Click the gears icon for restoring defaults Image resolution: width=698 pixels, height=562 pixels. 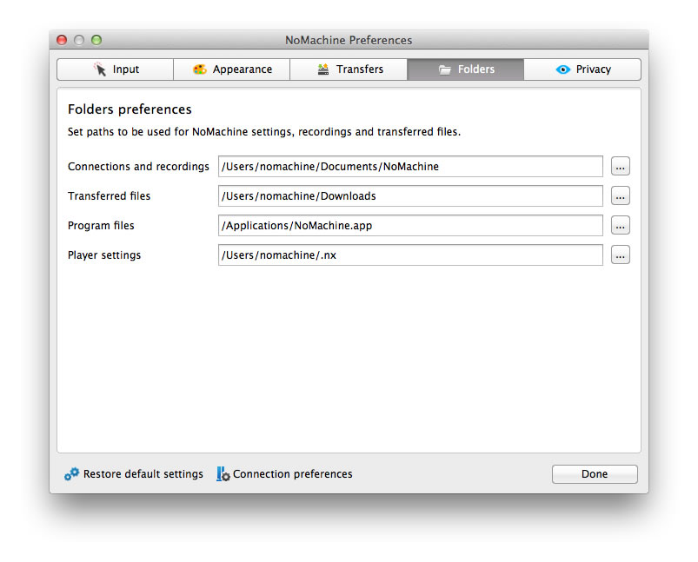point(71,474)
